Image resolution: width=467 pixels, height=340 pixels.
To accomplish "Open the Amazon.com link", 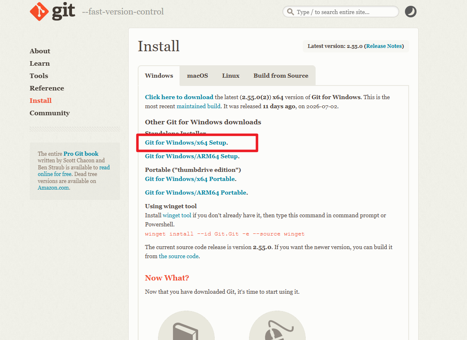I will [53, 188].
